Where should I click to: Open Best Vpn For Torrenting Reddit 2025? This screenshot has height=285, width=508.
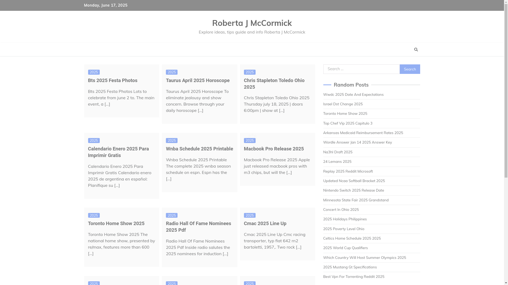[x=354, y=277]
